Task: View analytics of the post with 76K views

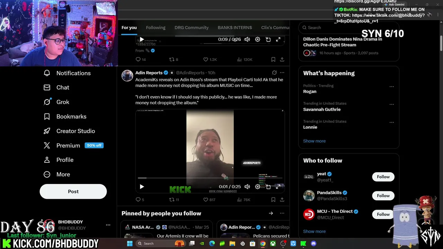Action: coord(244,200)
